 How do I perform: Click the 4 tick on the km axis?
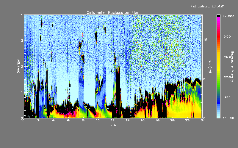22,15
